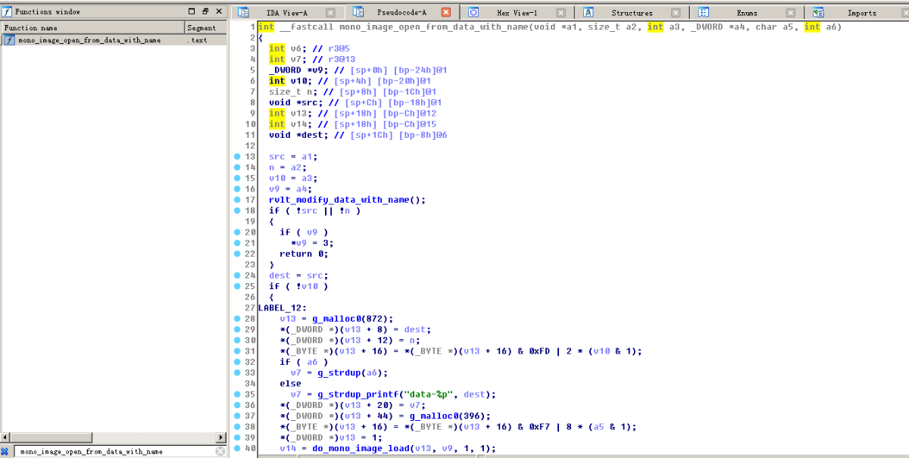Viewport: 909px width, 458px height.
Task: Close the Pseudocode-A tab with red X
Action: point(445,13)
